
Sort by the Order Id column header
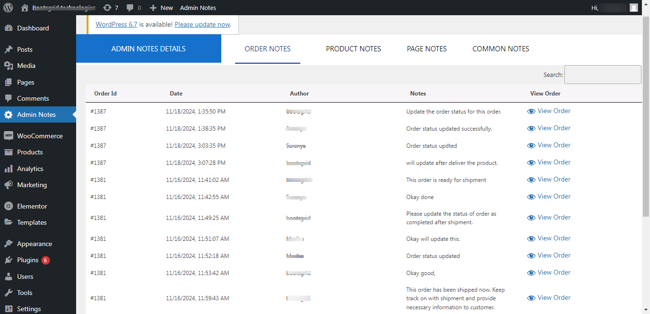[x=106, y=94]
